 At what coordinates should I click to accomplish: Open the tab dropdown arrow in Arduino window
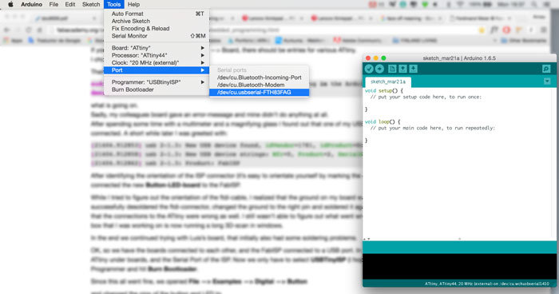point(547,81)
